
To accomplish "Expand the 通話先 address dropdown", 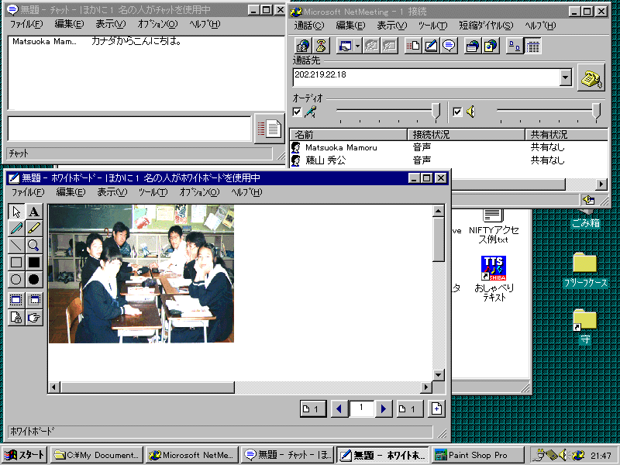I will click(x=566, y=77).
